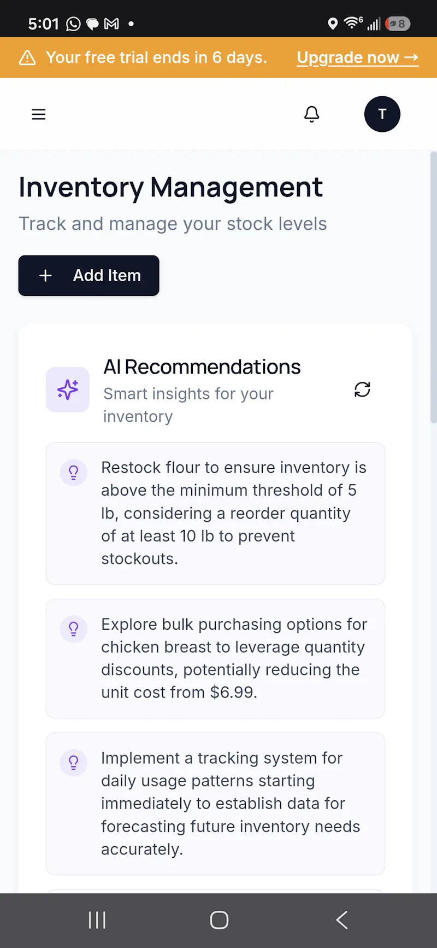Screen dimensions: 437x948
Task: Tap the Android home button
Action: 219,920
